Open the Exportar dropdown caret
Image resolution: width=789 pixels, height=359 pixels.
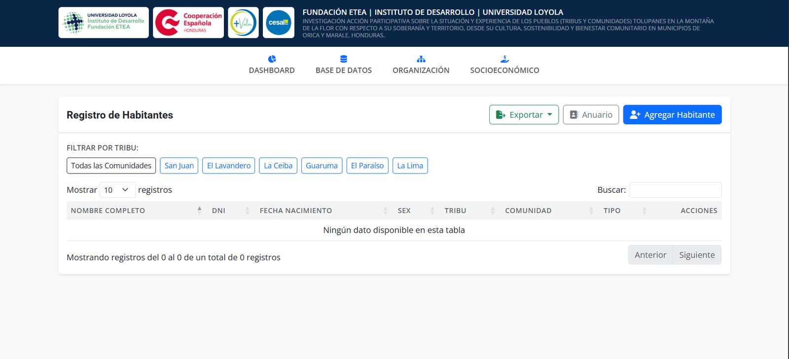coord(550,115)
